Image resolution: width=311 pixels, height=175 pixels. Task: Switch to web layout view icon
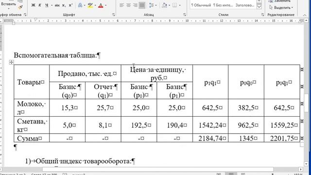pos(243,174)
